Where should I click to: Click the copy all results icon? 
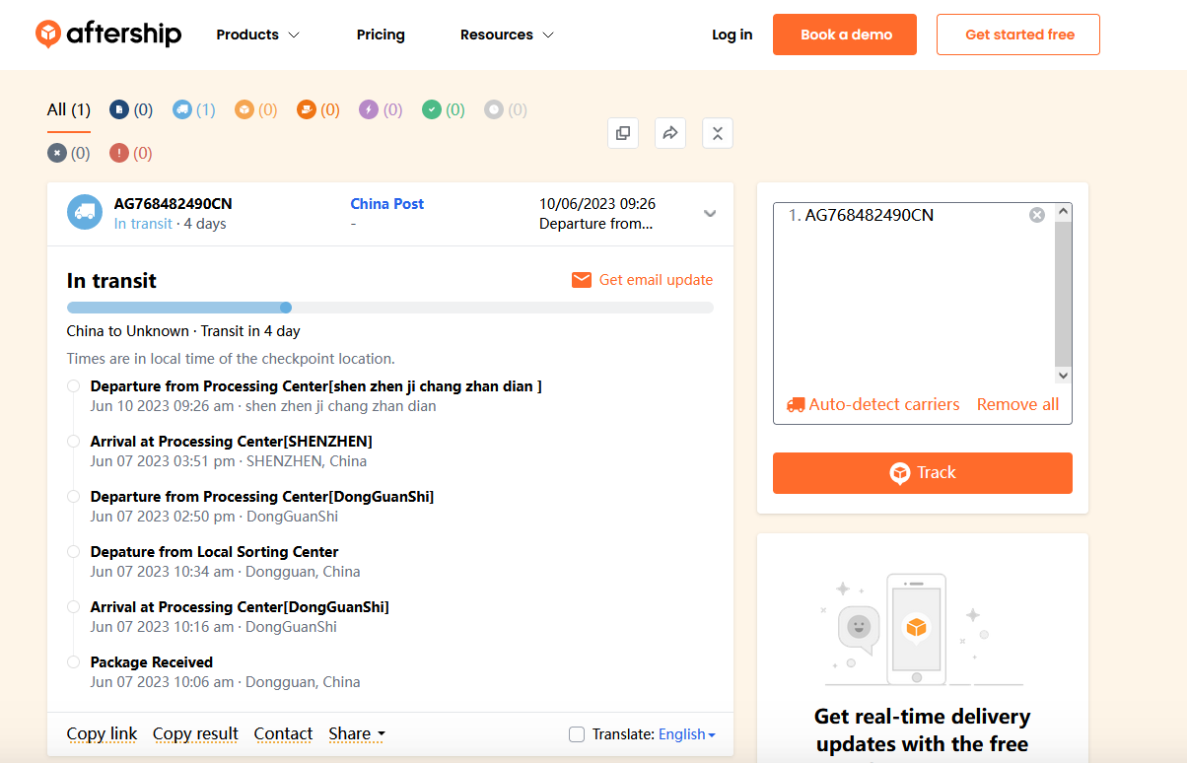point(623,133)
